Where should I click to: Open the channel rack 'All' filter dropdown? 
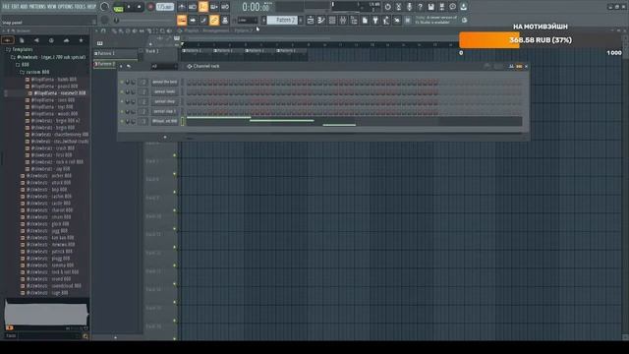(164, 66)
